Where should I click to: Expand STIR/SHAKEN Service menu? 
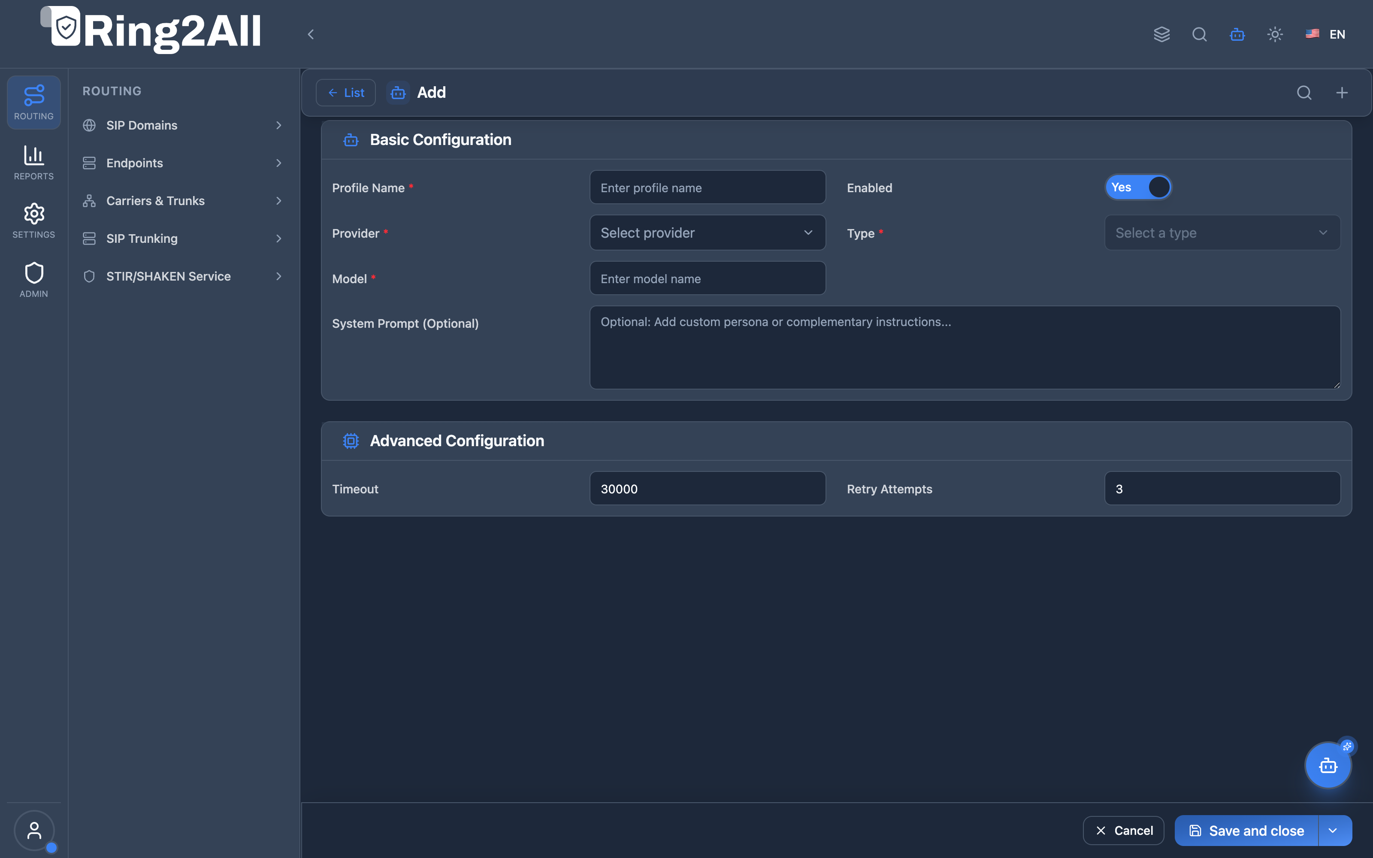pyautogui.click(x=183, y=276)
